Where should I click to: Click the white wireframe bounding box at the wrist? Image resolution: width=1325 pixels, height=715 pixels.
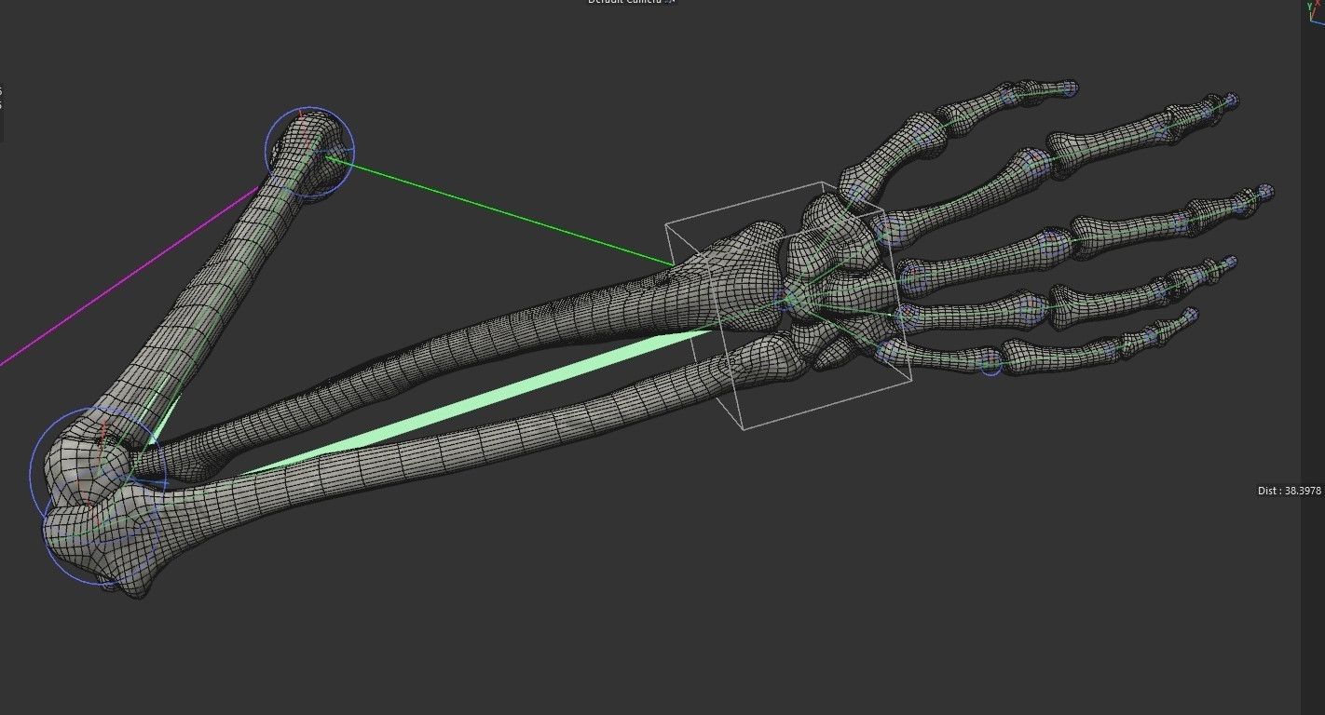tap(788, 304)
